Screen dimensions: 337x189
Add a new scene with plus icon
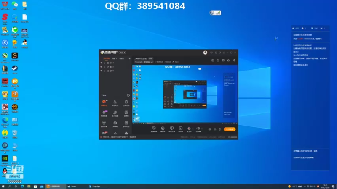[129, 58]
